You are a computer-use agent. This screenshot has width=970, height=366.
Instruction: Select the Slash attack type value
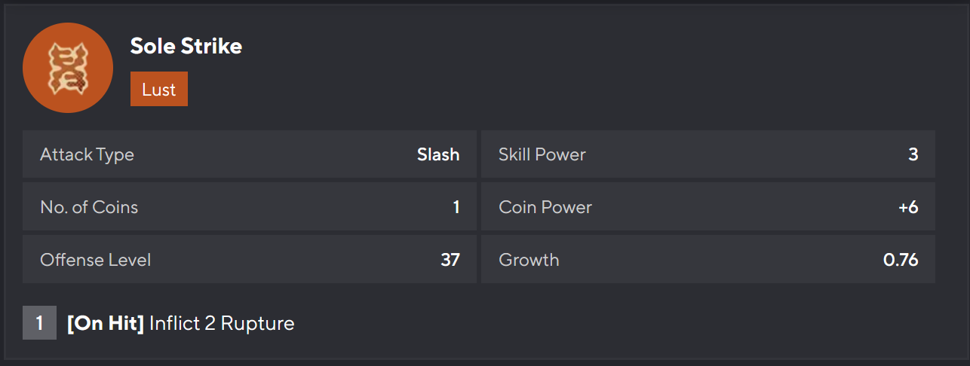pyautogui.click(x=438, y=155)
